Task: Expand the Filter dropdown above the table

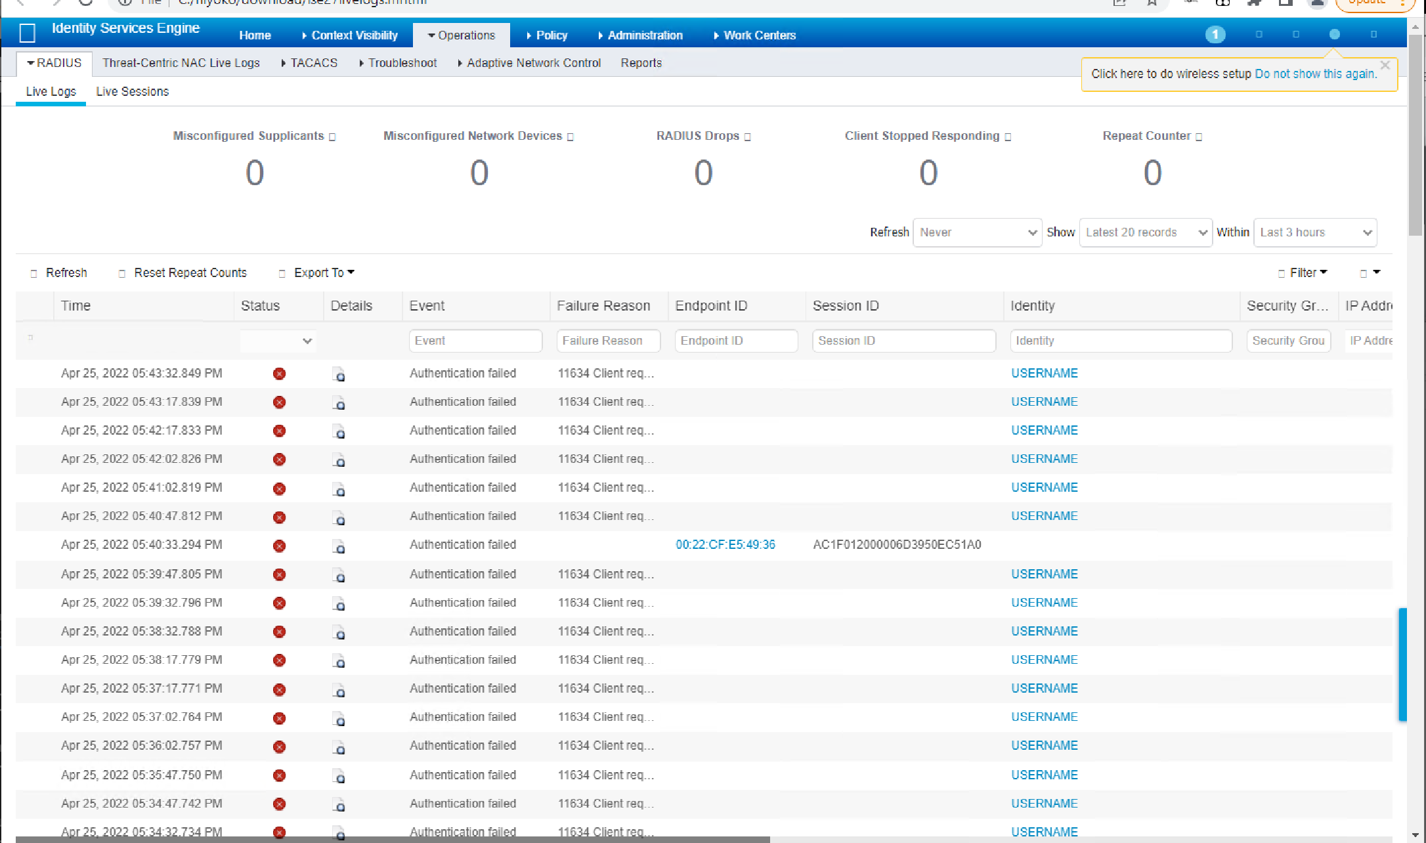Action: 1303,272
